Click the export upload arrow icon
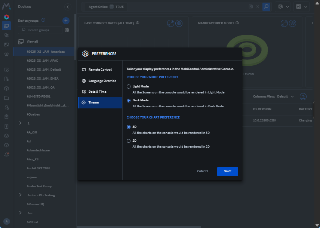Image resolution: width=320 pixels, height=228 pixels. click(303, 96)
